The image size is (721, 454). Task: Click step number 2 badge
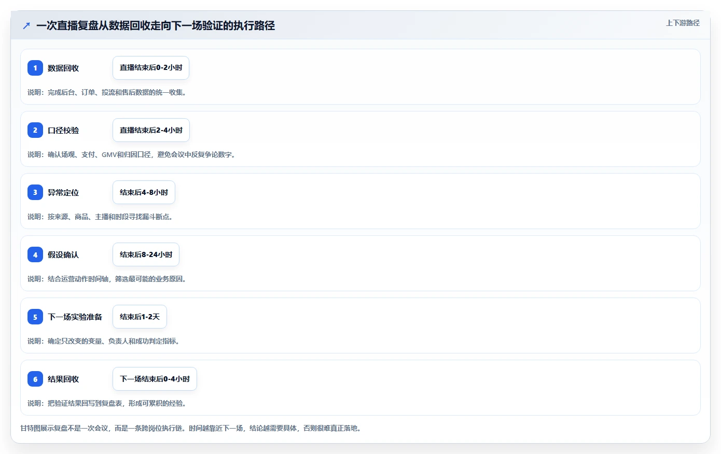point(35,130)
